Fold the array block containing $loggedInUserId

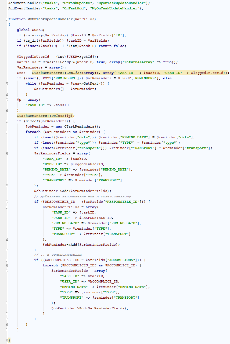coord(7,153)
